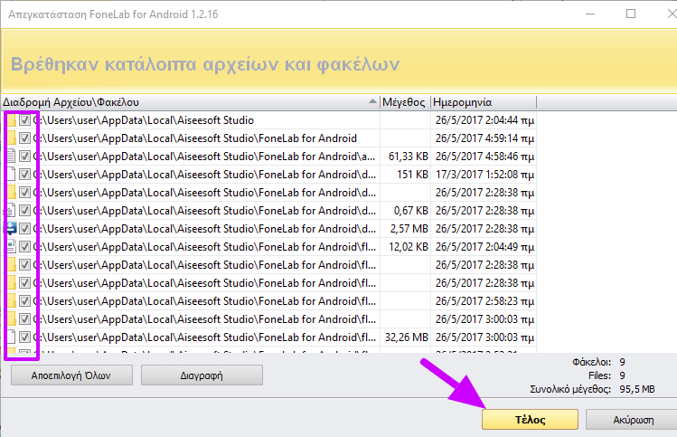677x437 pixels.
Task: Click blue application icon of 2,57 MB row
Action: (11, 229)
